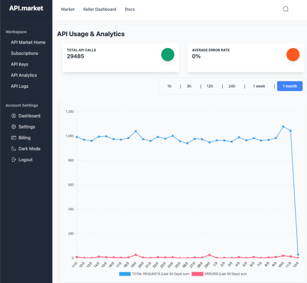Viewport: 307px width, 283px height.
Task: Select the 1 month time range button
Action: click(x=290, y=86)
